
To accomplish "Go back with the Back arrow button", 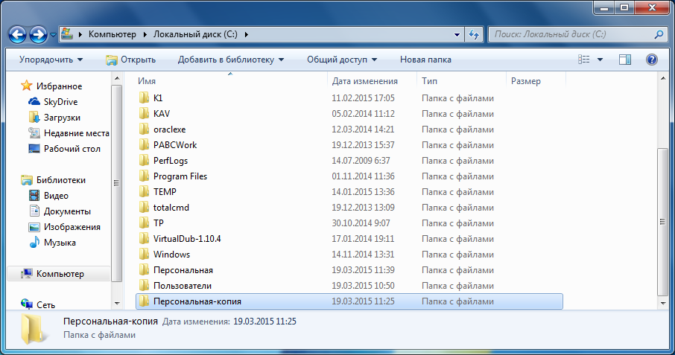I will 18,34.
